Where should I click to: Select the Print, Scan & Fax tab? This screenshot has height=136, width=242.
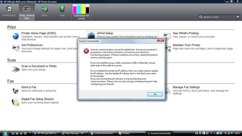pyautogui.click(x=27, y=12)
